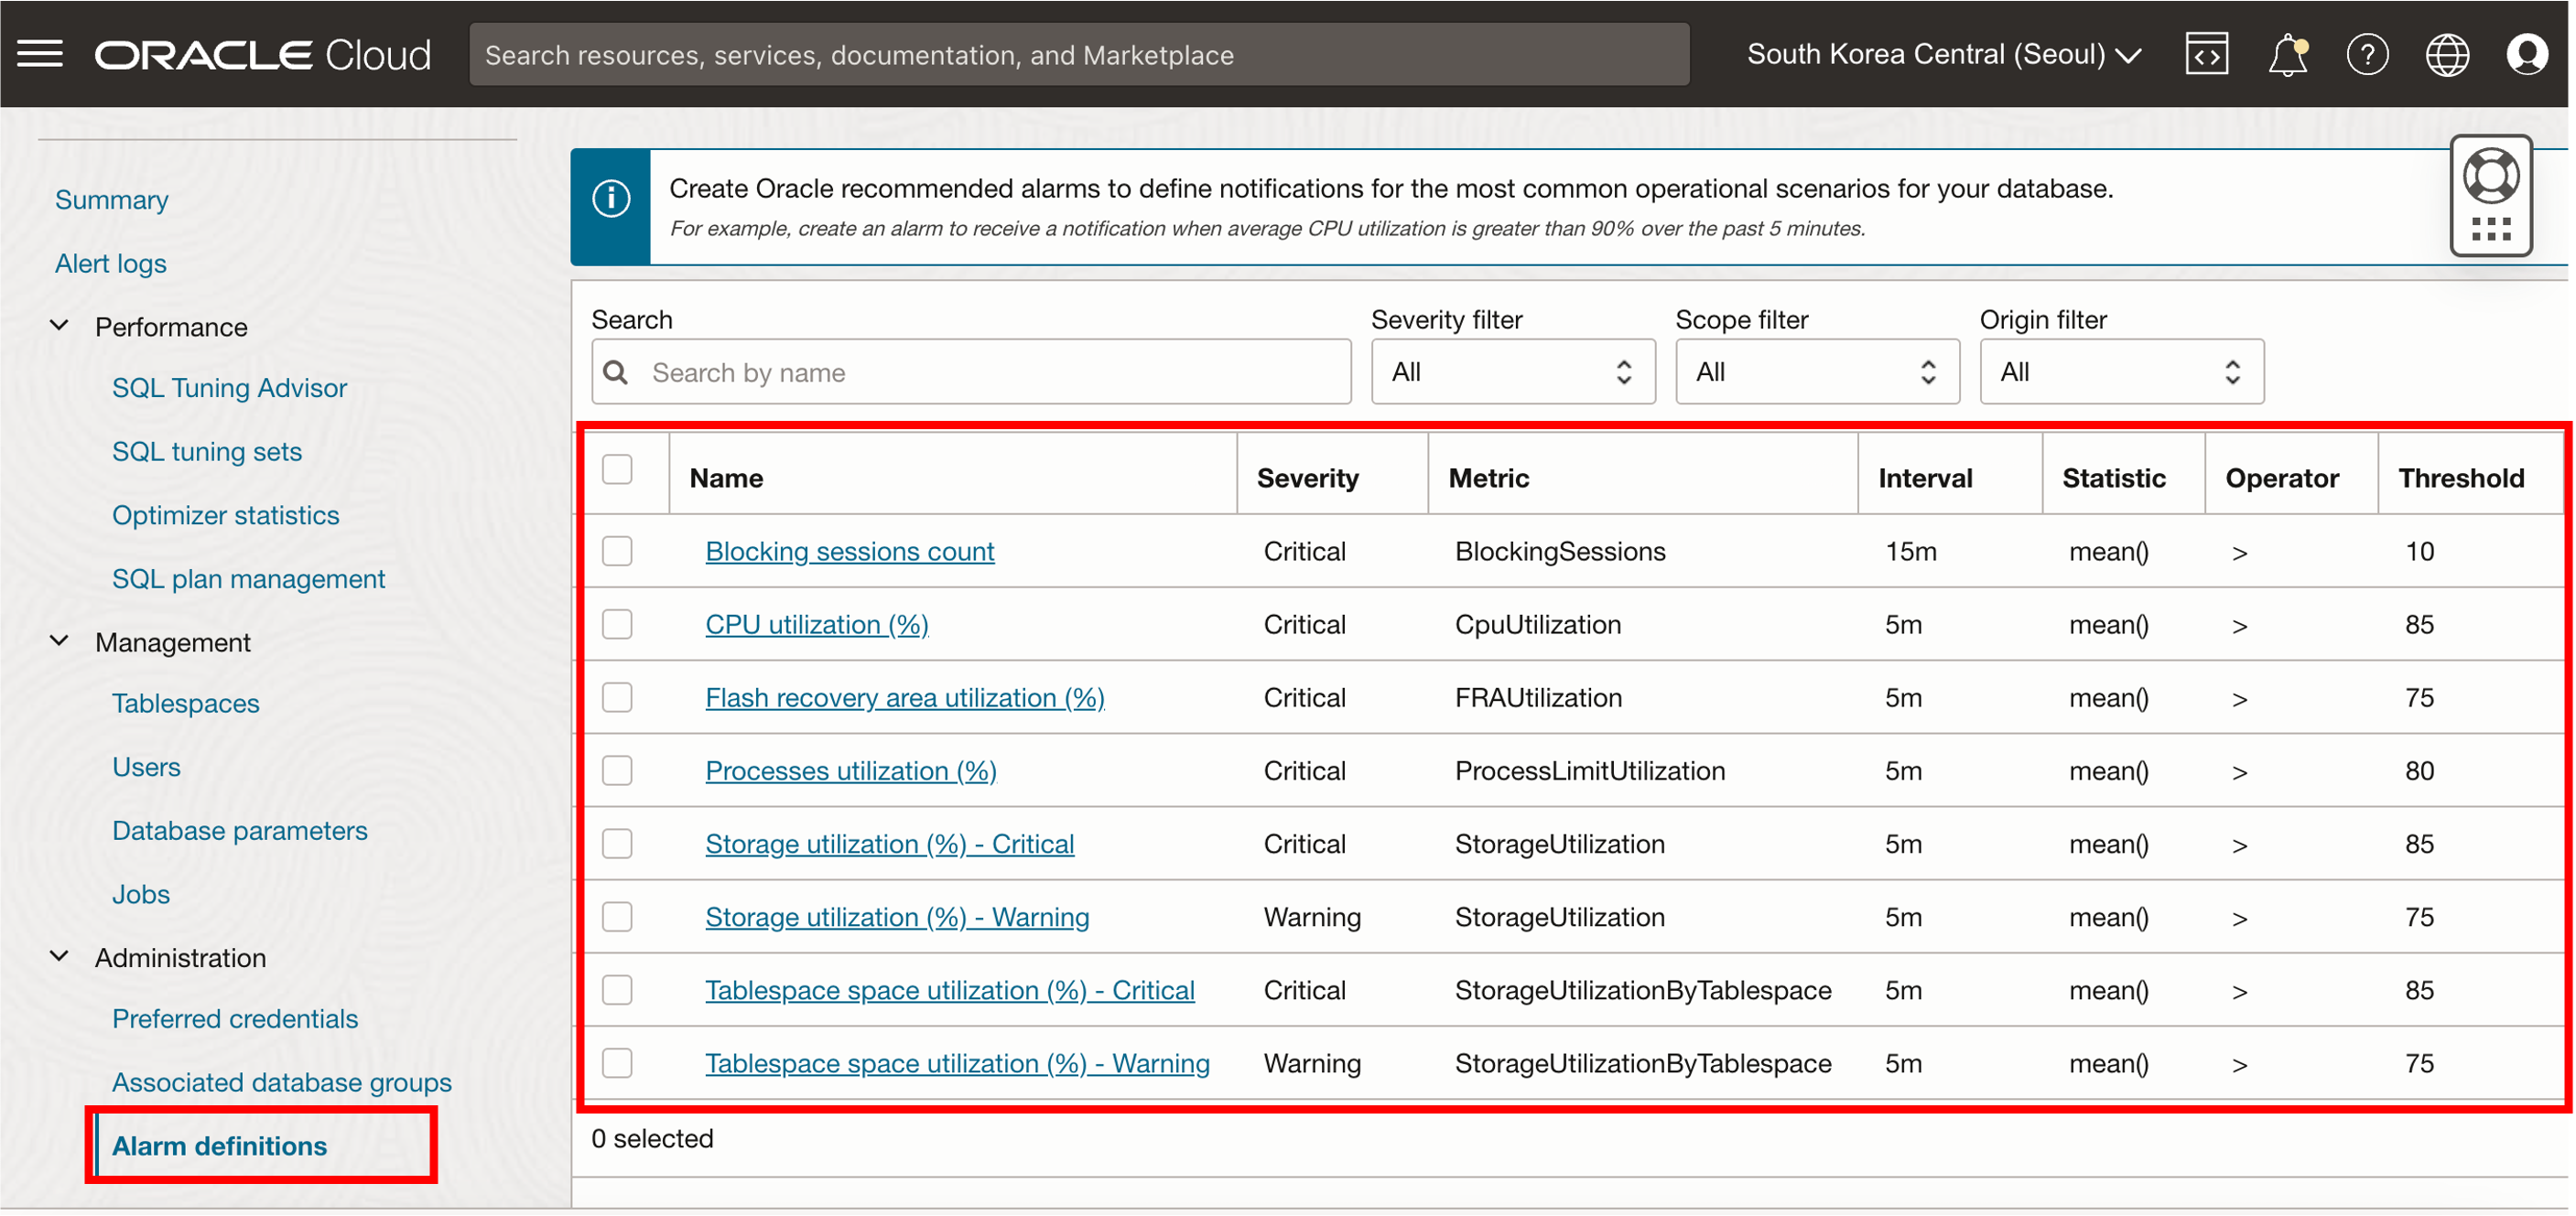Open Alert logs in sidebar
Image resolution: width=2576 pixels, height=1216 pixels.
(x=110, y=264)
